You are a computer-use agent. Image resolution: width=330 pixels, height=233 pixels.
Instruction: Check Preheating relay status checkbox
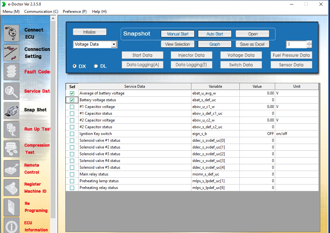click(x=72, y=188)
